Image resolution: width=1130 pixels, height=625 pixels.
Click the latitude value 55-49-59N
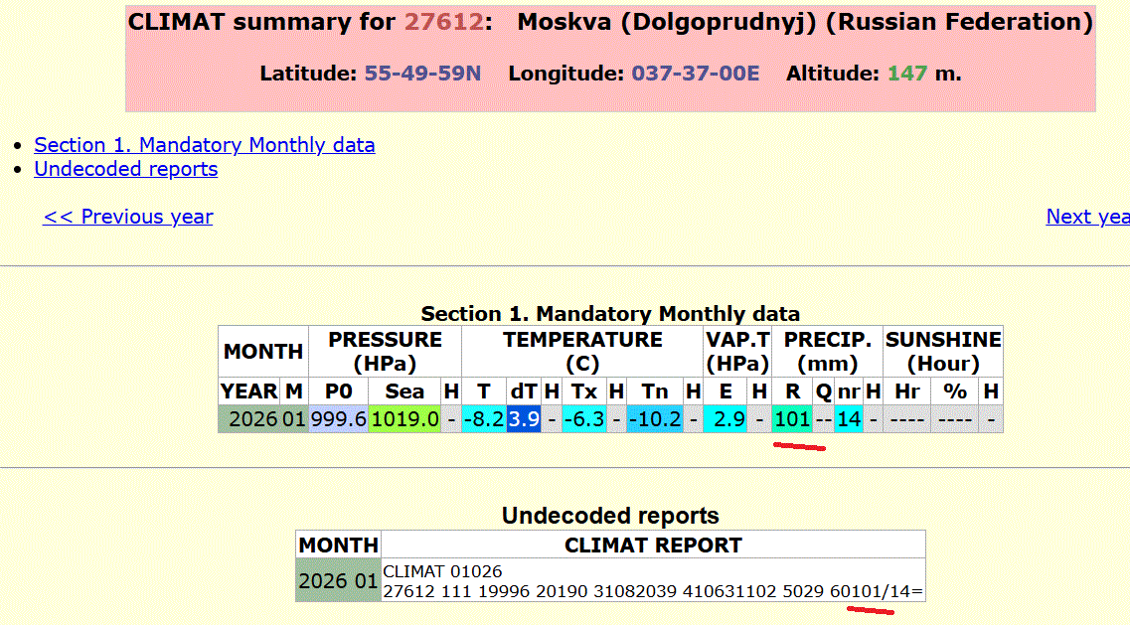[x=422, y=74]
